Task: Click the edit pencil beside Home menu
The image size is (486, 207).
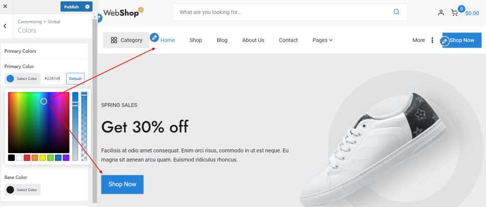Action: tap(154, 37)
